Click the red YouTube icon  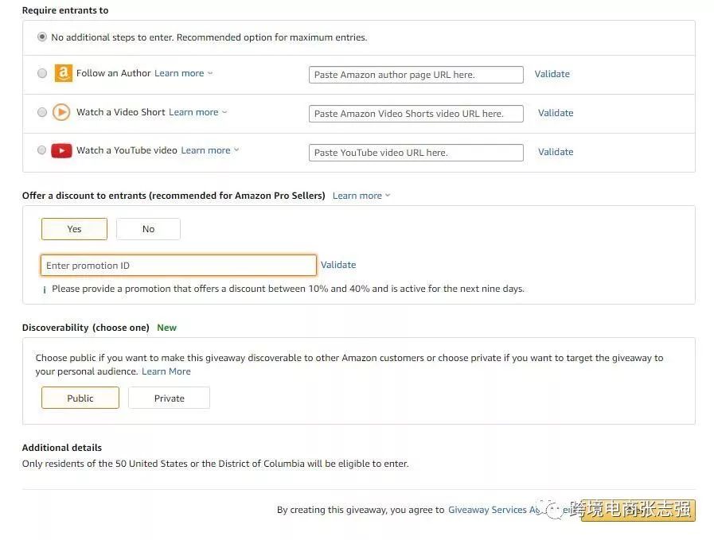pos(61,150)
